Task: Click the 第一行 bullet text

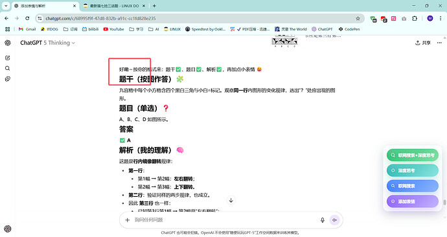Action: (136, 171)
